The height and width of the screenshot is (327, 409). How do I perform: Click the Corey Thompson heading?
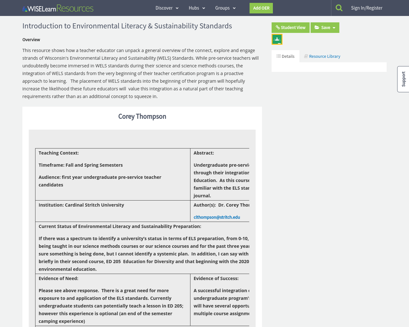pyautogui.click(x=142, y=116)
